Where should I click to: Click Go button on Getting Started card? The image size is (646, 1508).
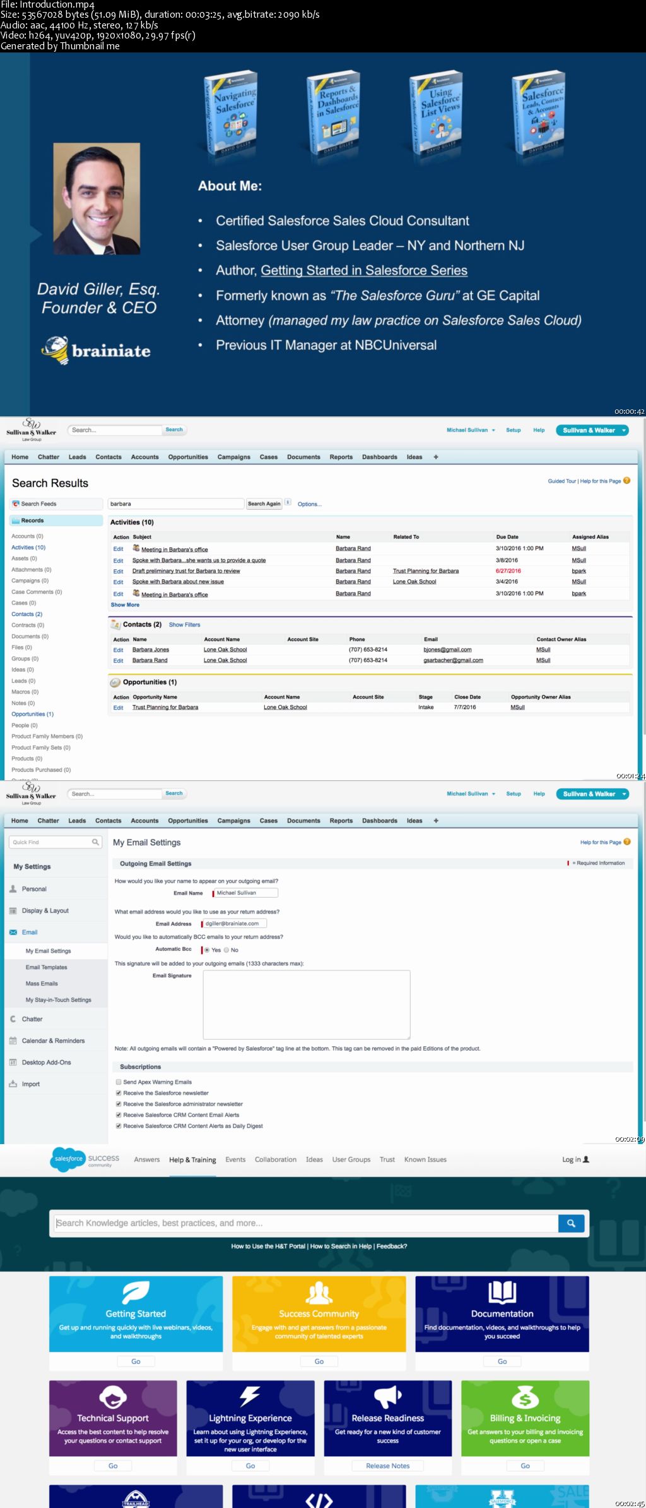[x=136, y=1361]
